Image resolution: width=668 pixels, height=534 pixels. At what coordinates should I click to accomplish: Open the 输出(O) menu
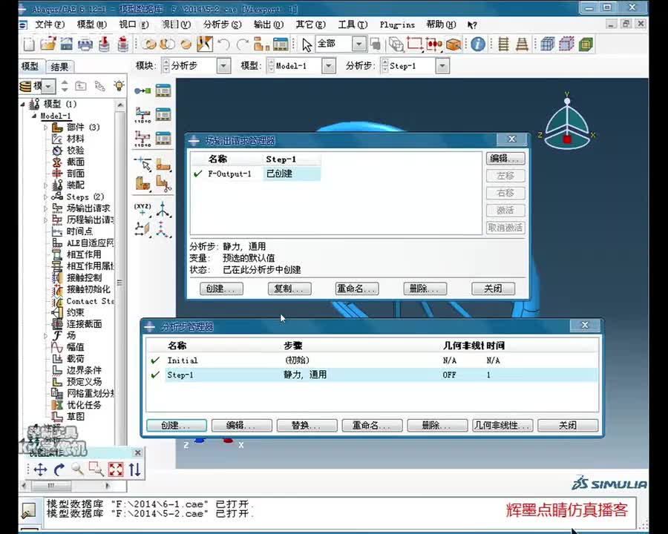pos(269,24)
